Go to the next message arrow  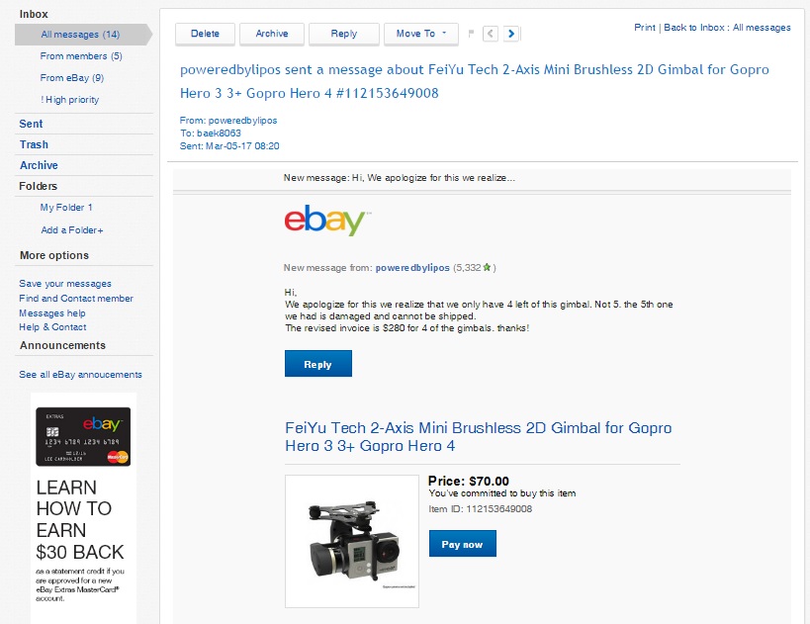[511, 34]
